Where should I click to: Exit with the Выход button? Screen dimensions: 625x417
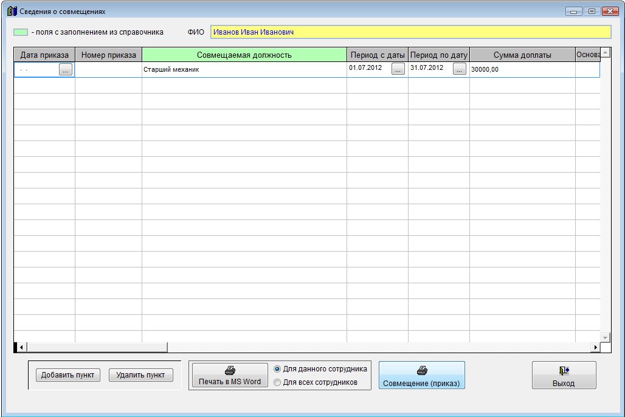(564, 375)
